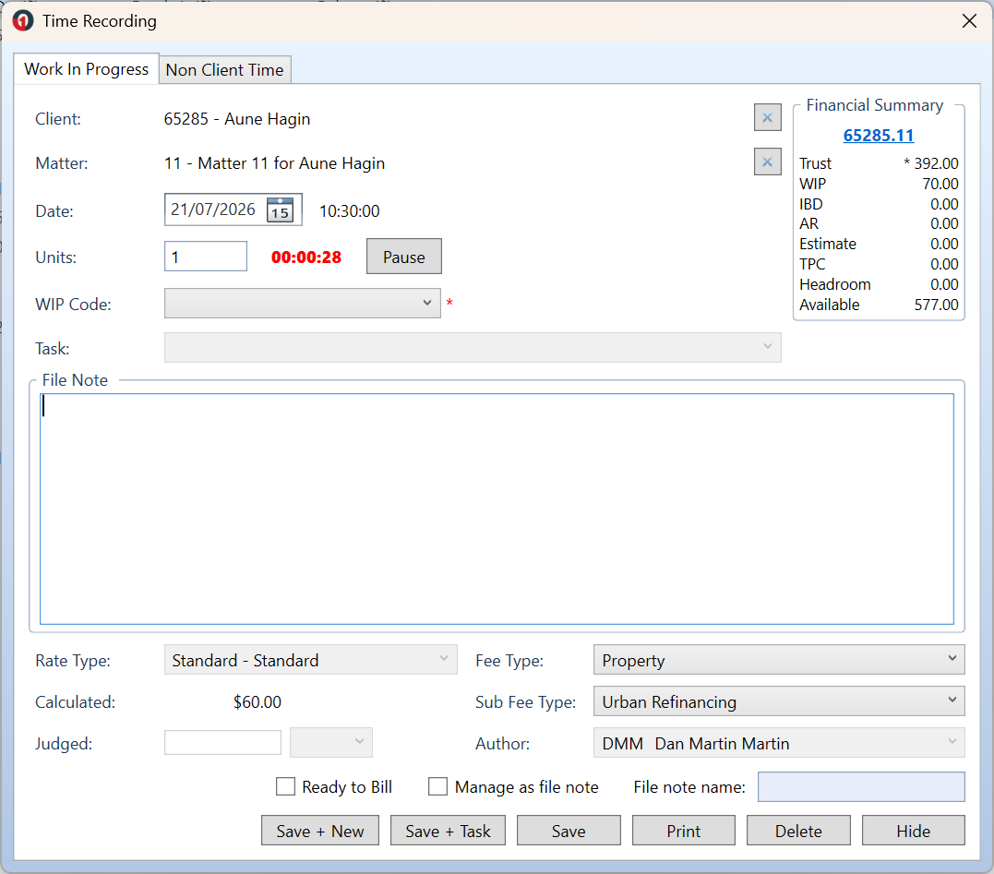994x874 pixels.
Task: Click the red timer 00:00:28
Action: pos(306,257)
